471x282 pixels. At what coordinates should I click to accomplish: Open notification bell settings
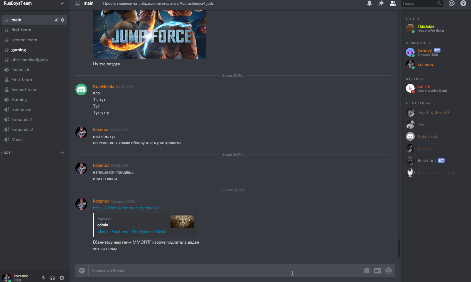pyautogui.click(x=369, y=3)
